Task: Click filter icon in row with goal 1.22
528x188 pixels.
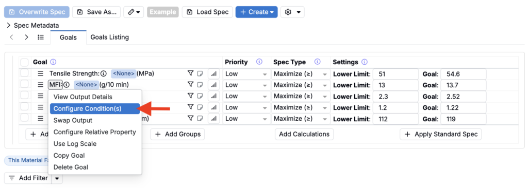Action: (x=191, y=107)
